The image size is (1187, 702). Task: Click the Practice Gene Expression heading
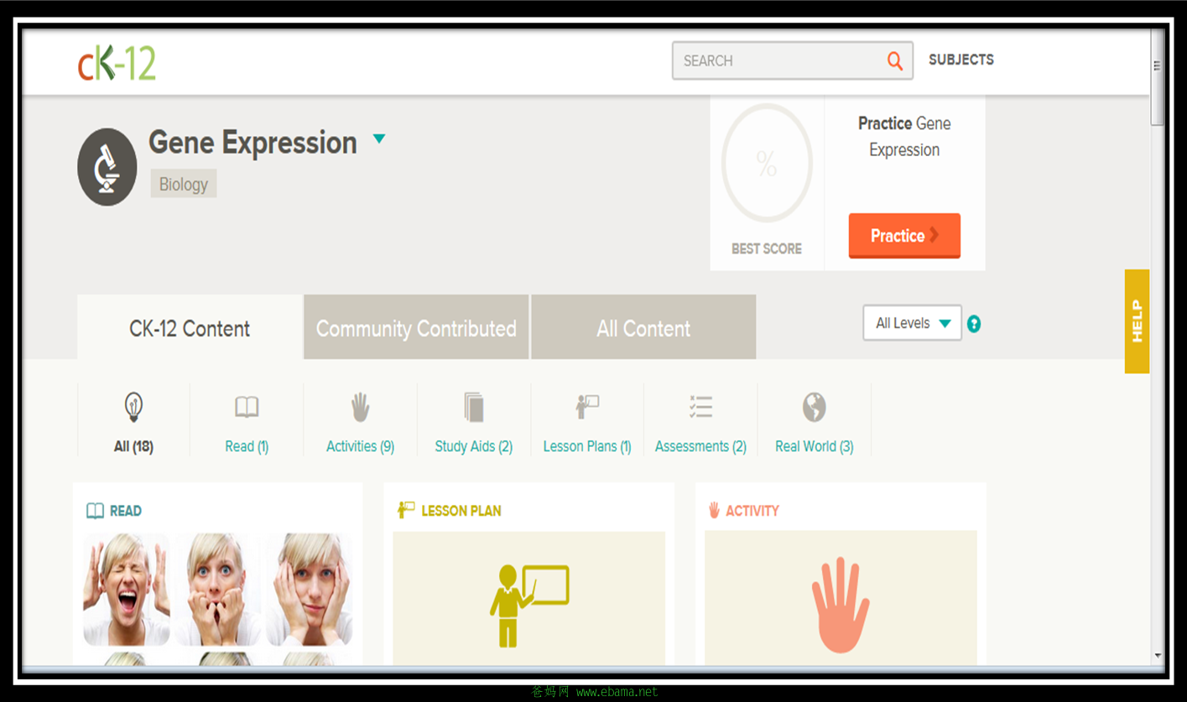click(904, 137)
